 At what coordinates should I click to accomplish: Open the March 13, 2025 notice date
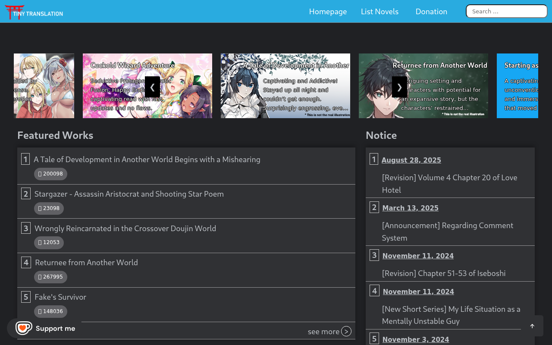coord(411,208)
